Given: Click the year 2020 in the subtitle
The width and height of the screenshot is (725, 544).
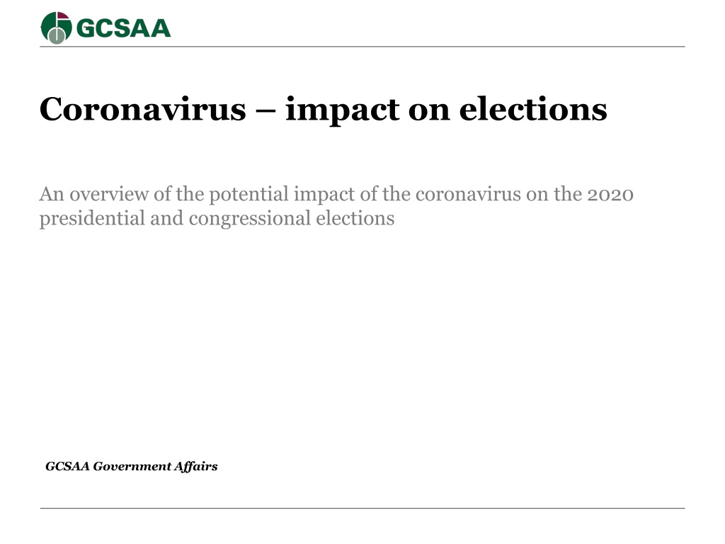Looking at the screenshot, I should pyautogui.click(x=610, y=195).
